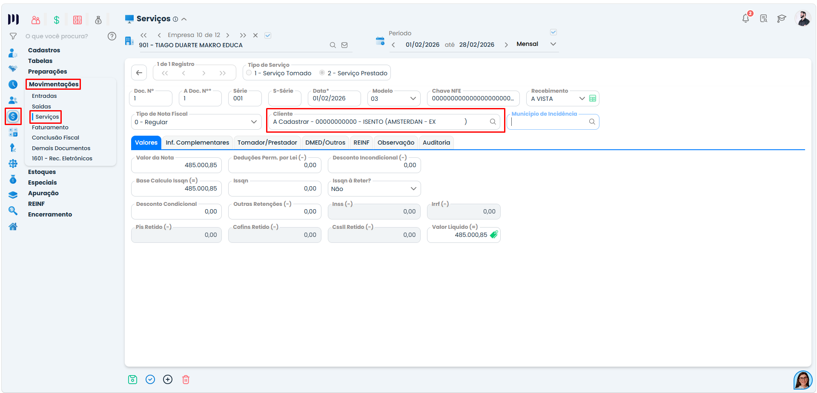The height and width of the screenshot is (393, 817).
Task: Toggle the checkbox next to Empresa navigation
Action: point(268,35)
